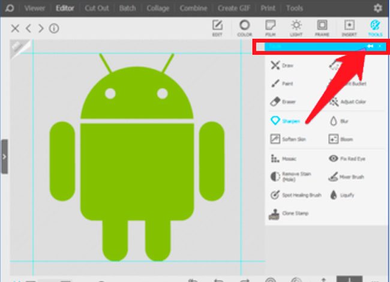Select the Mixer Brush tool

pyautogui.click(x=346, y=177)
